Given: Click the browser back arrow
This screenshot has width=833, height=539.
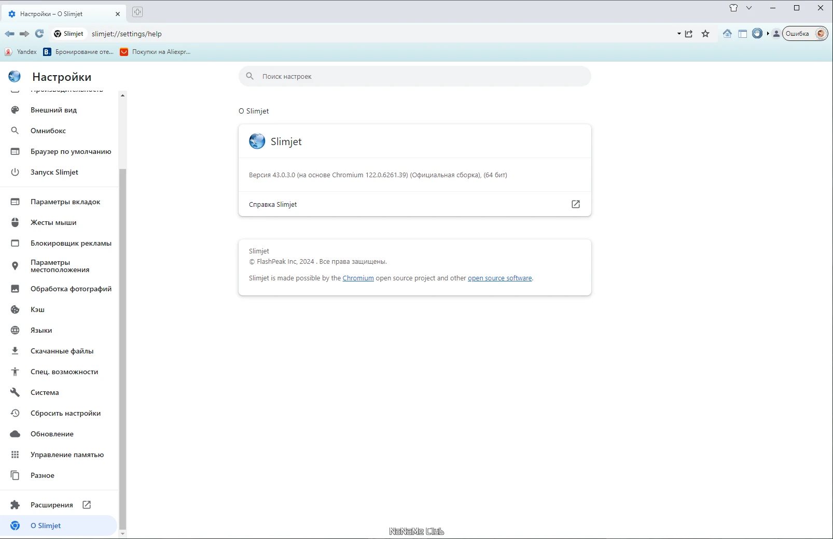Looking at the screenshot, I should click(x=9, y=34).
